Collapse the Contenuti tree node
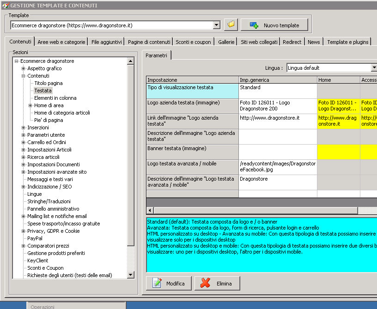This screenshot has width=377, height=309. point(23,76)
